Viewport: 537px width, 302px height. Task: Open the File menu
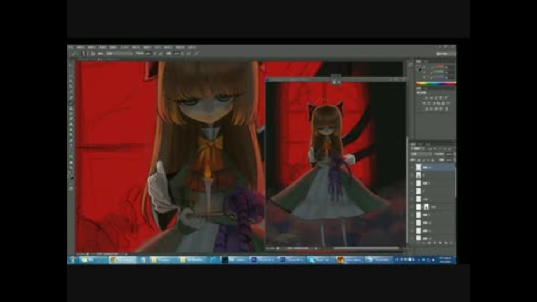[x=81, y=47]
